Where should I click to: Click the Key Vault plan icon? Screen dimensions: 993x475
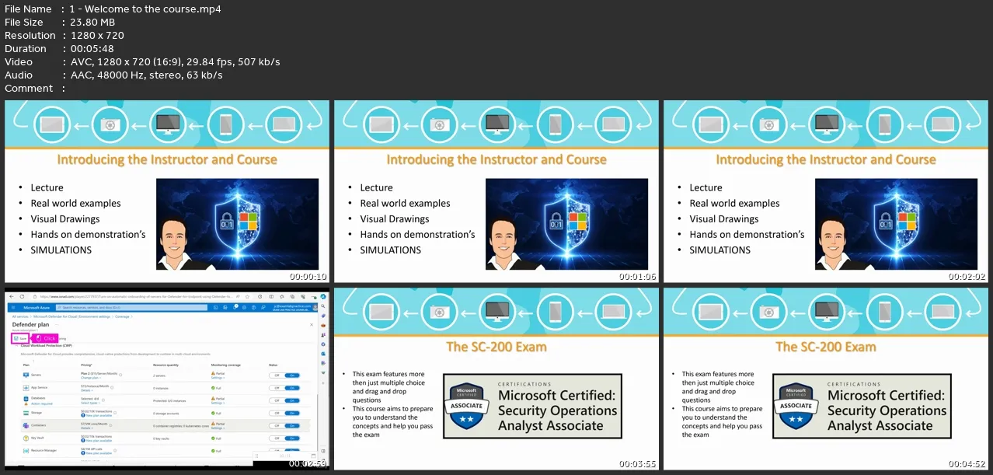(26, 438)
